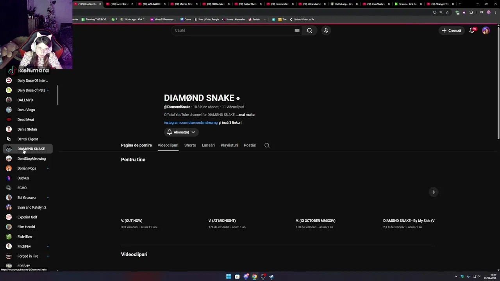The width and height of the screenshot is (500, 281).
Task: Click the Edi Grozavu channel avatar
Action: point(9,197)
